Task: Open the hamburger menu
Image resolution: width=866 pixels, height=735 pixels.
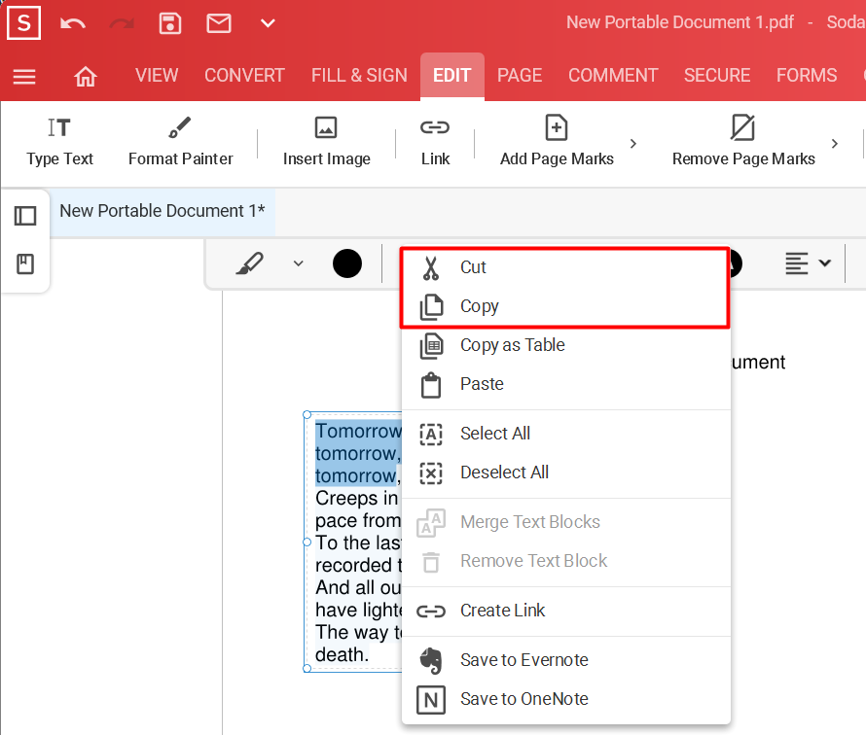Action: coord(24,76)
